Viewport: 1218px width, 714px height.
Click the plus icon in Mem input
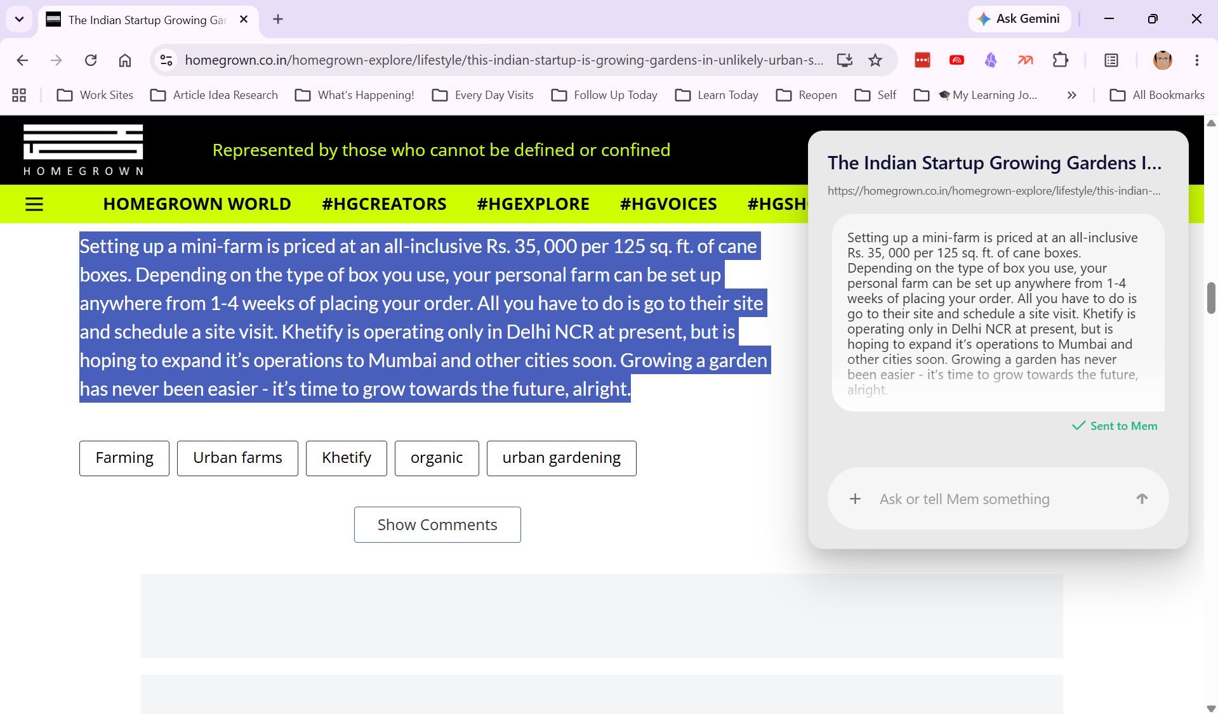click(856, 499)
